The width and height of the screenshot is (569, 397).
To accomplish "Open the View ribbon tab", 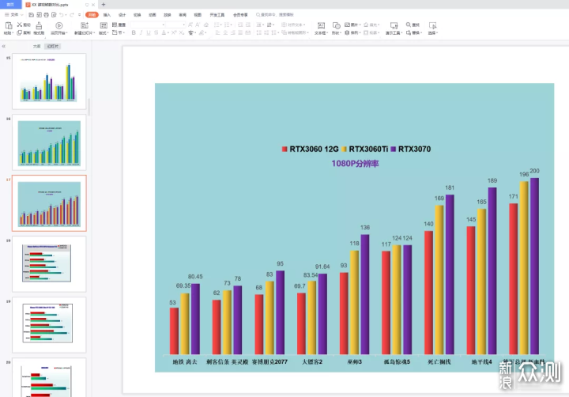I will coord(198,15).
